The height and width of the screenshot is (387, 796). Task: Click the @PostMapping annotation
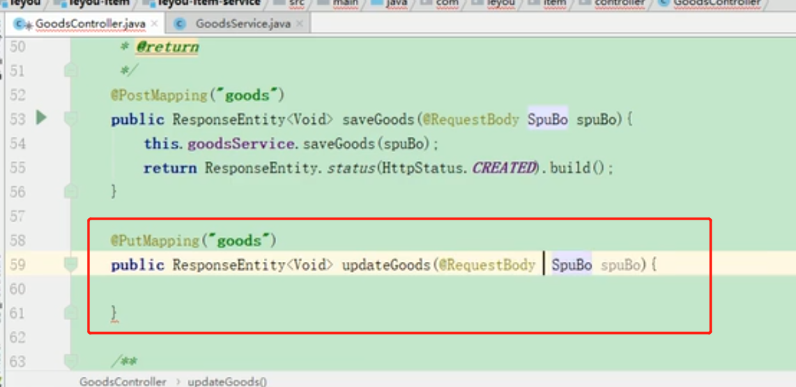pos(159,95)
